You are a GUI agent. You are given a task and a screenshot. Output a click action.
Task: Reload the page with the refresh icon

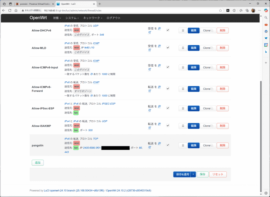(x=10, y=10)
